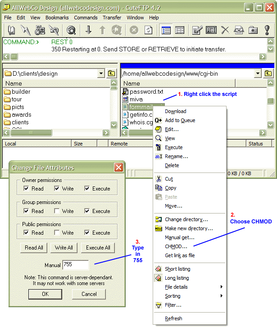Click the Upload arrow toolbar icon
Screen dimensions: 277x327
tap(102, 30)
